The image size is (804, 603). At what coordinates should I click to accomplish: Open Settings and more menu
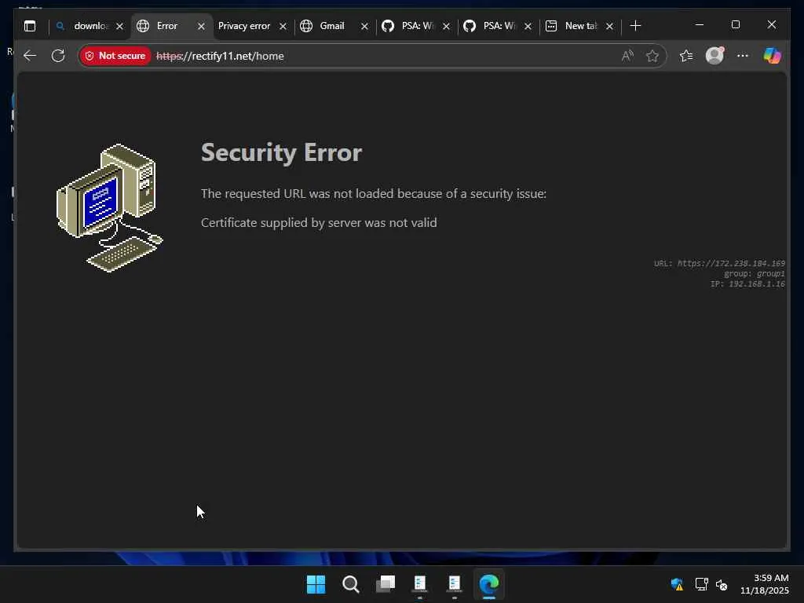[x=743, y=56]
